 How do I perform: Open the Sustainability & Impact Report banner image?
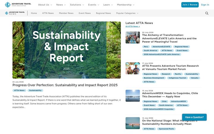(67, 50)
